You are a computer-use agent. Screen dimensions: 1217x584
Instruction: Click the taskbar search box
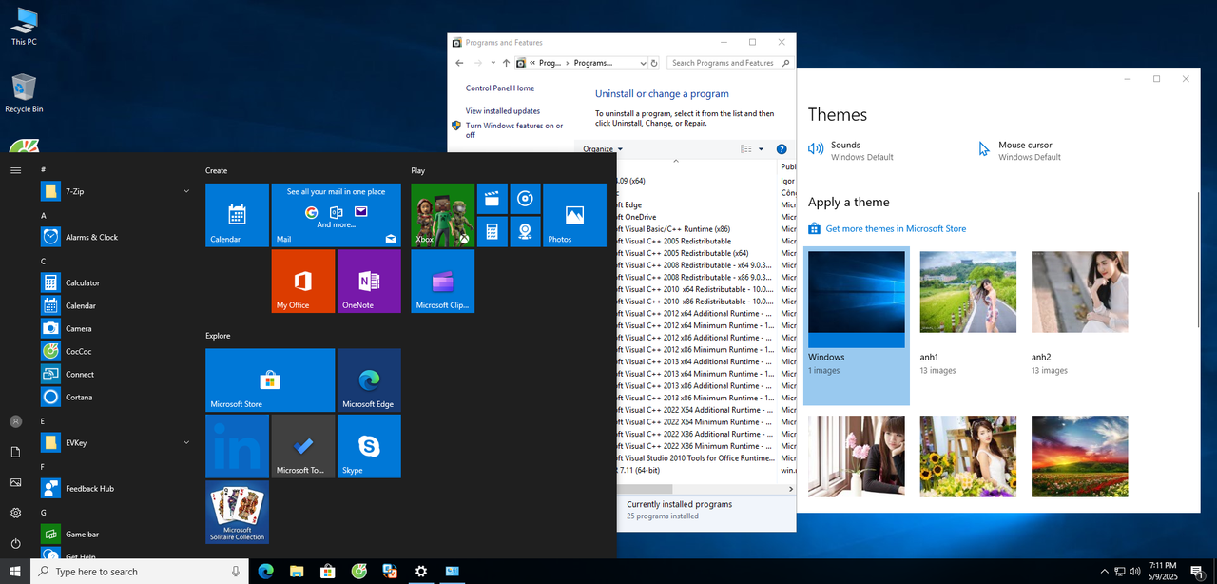(x=140, y=572)
